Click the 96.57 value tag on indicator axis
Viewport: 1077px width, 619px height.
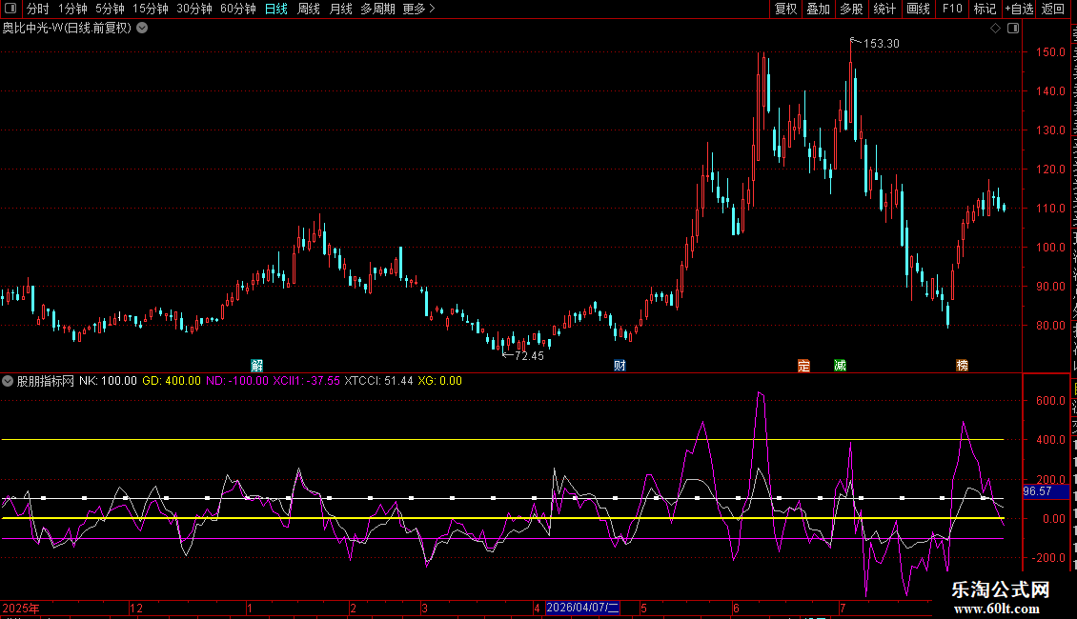tap(1046, 491)
